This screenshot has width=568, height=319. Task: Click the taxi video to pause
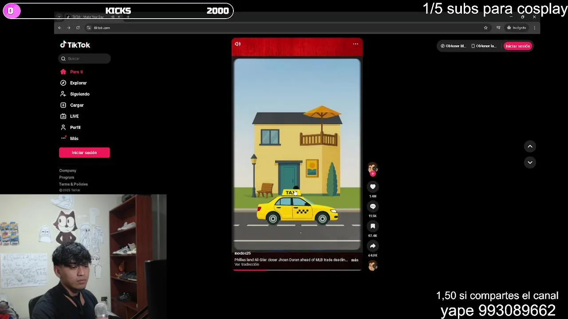click(x=297, y=155)
